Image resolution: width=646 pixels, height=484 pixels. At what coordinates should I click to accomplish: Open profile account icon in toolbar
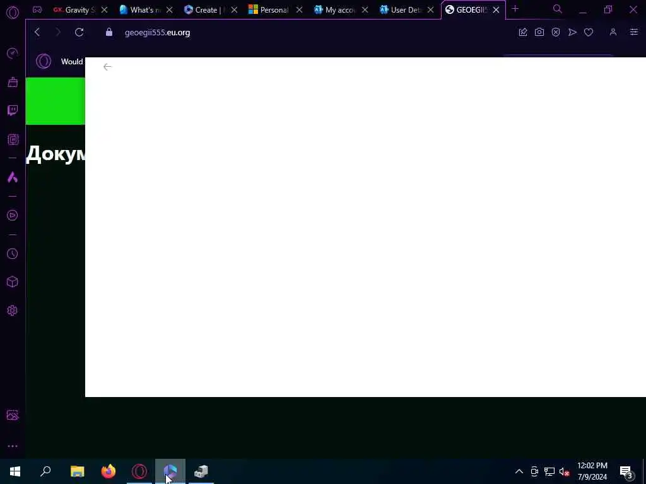coord(613,32)
